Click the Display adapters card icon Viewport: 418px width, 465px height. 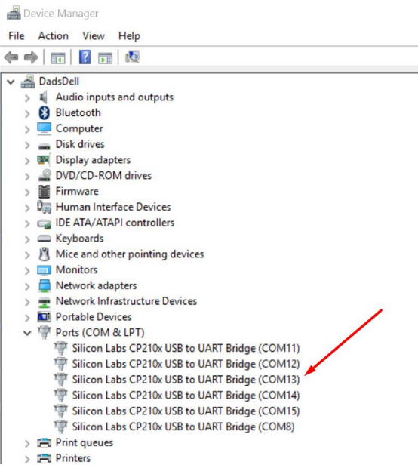pos(44,160)
